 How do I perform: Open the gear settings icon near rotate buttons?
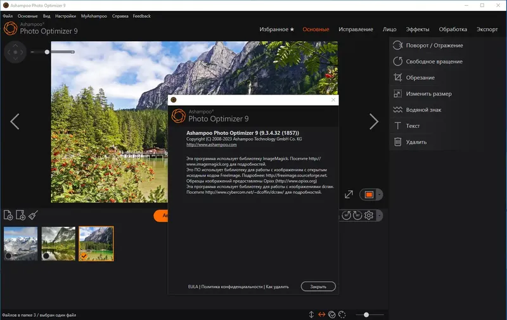tap(369, 215)
